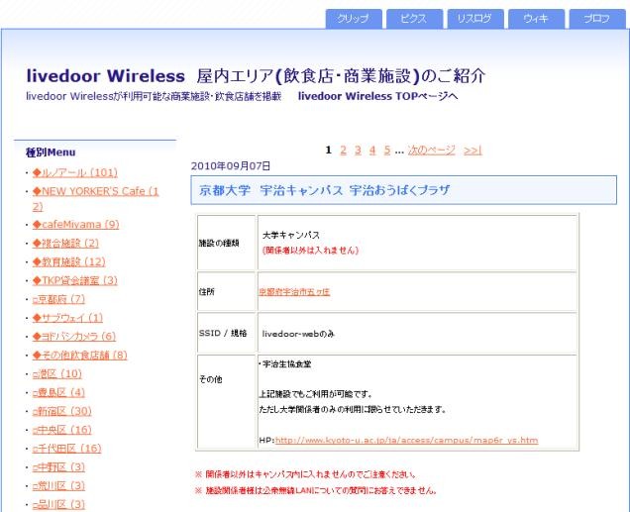The width and height of the screenshot is (630, 512).
Task: Open the リスログ tab
Action: coord(475,19)
